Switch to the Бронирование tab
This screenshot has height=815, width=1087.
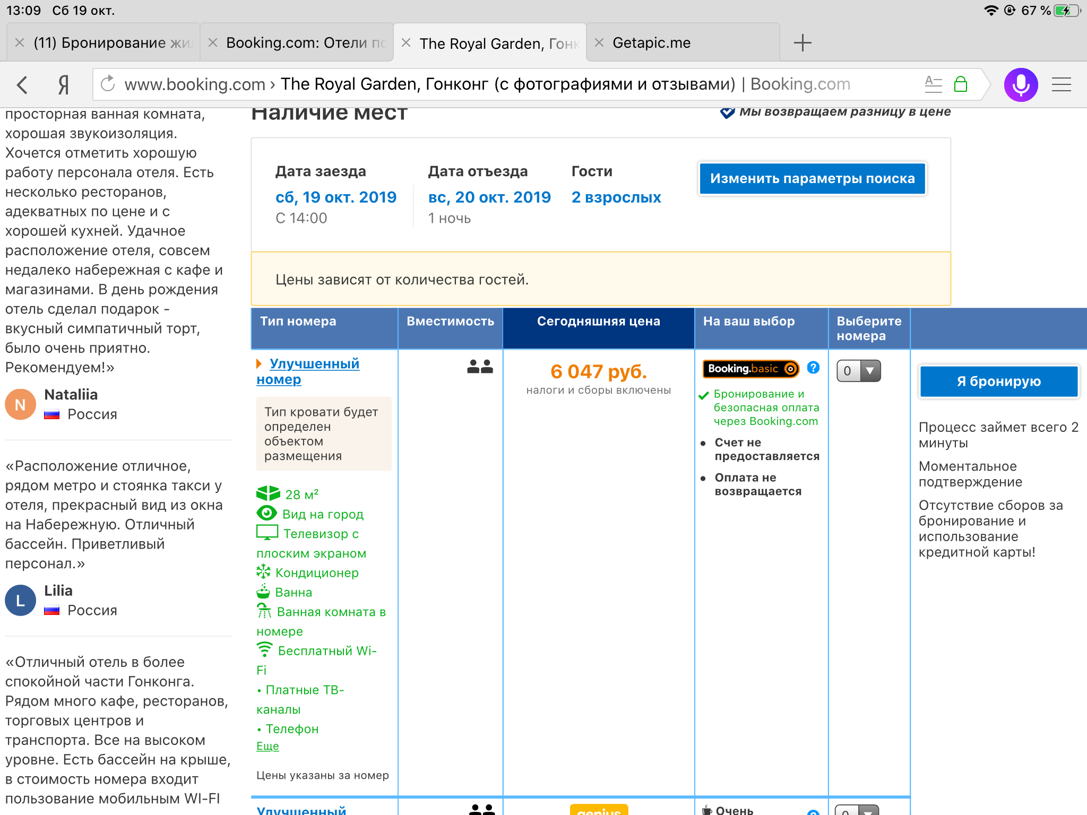click(x=103, y=42)
